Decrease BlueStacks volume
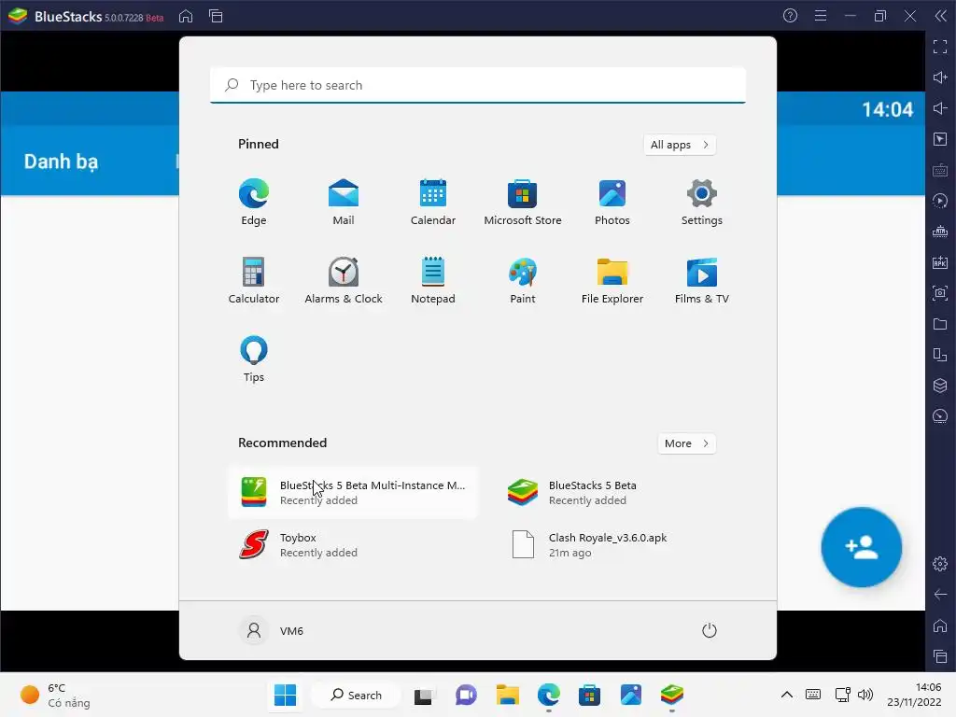Screen dimensions: 956x717 tap(940, 108)
